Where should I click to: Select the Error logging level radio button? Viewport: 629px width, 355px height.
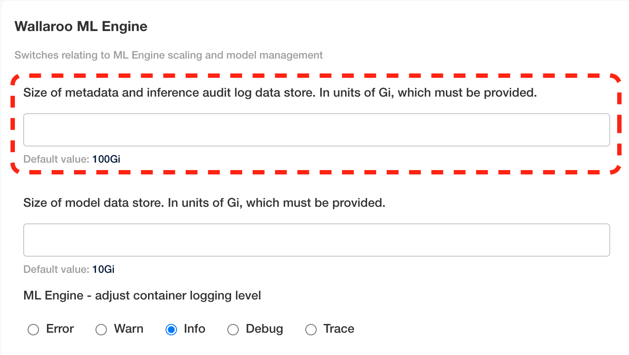pyautogui.click(x=33, y=330)
